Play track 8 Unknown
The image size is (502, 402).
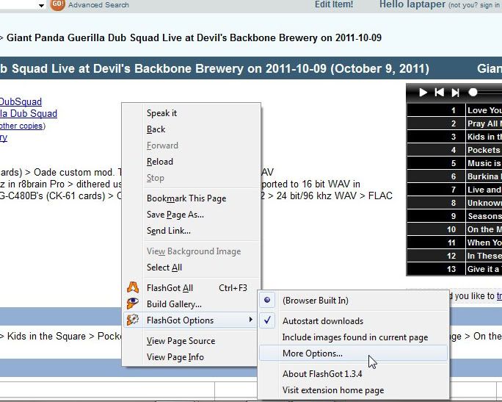tap(454, 203)
